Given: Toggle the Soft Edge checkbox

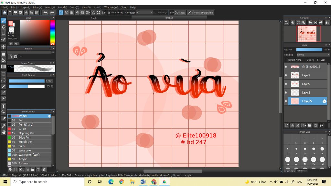Looking at the screenshot, I should pos(155,13).
